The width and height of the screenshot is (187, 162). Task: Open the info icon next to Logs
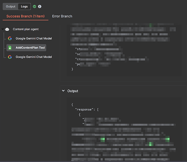(x=40, y=6)
